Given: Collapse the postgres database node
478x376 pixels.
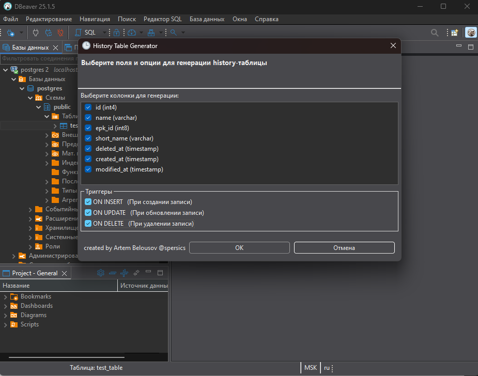Looking at the screenshot, I should click(x=22, y=89).
